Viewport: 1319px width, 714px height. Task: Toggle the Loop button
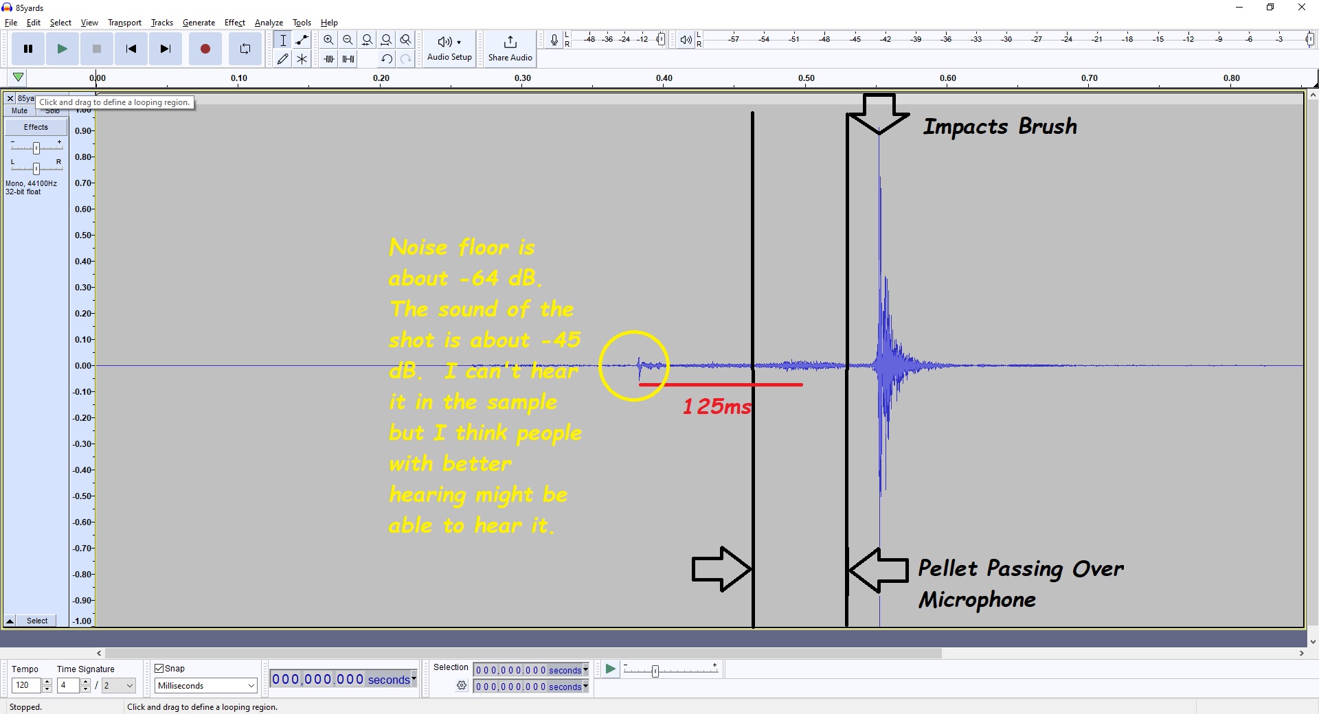245,49
